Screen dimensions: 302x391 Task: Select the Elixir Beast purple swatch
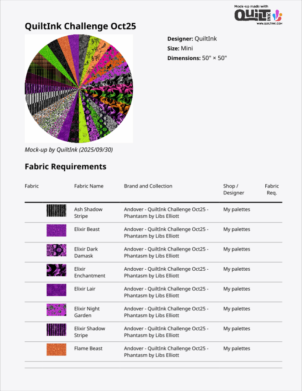[56, 230]
